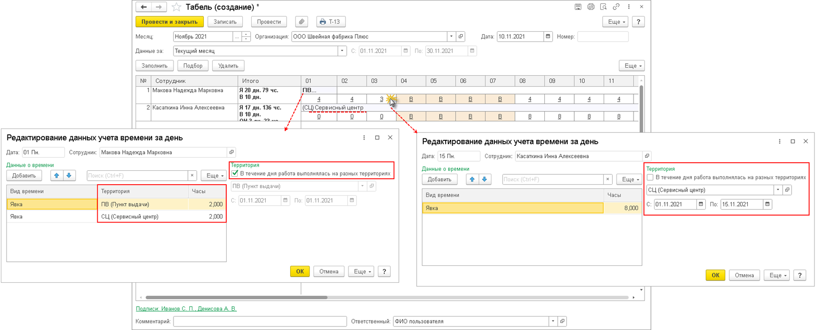Uncheck the checked different territories checkbox
Screen dimensions: 818x330
pos(235,174)
